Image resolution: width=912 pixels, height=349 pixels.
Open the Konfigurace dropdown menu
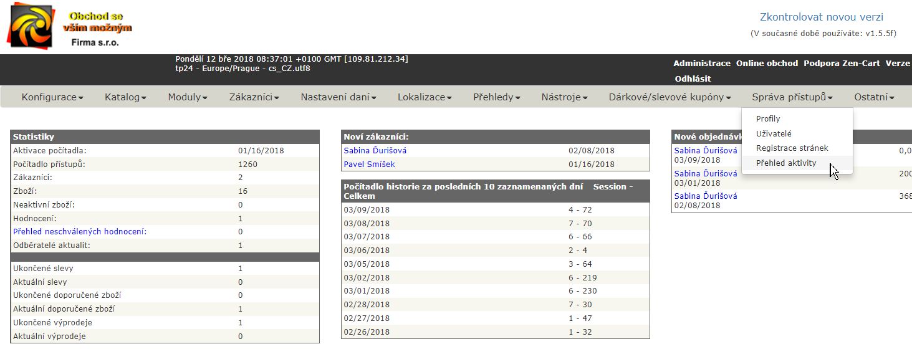point(52,97)
